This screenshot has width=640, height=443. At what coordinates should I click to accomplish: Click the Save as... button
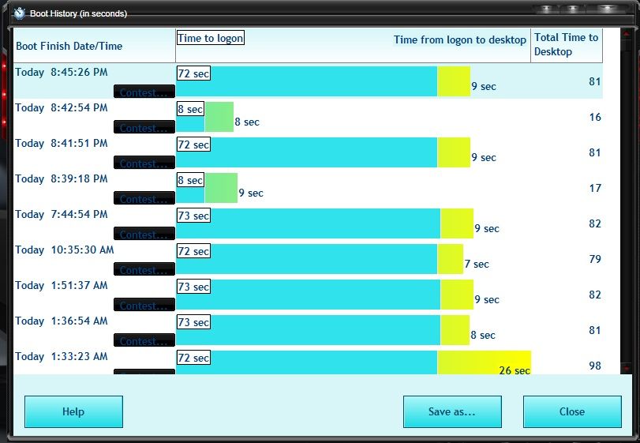(452, 411)
